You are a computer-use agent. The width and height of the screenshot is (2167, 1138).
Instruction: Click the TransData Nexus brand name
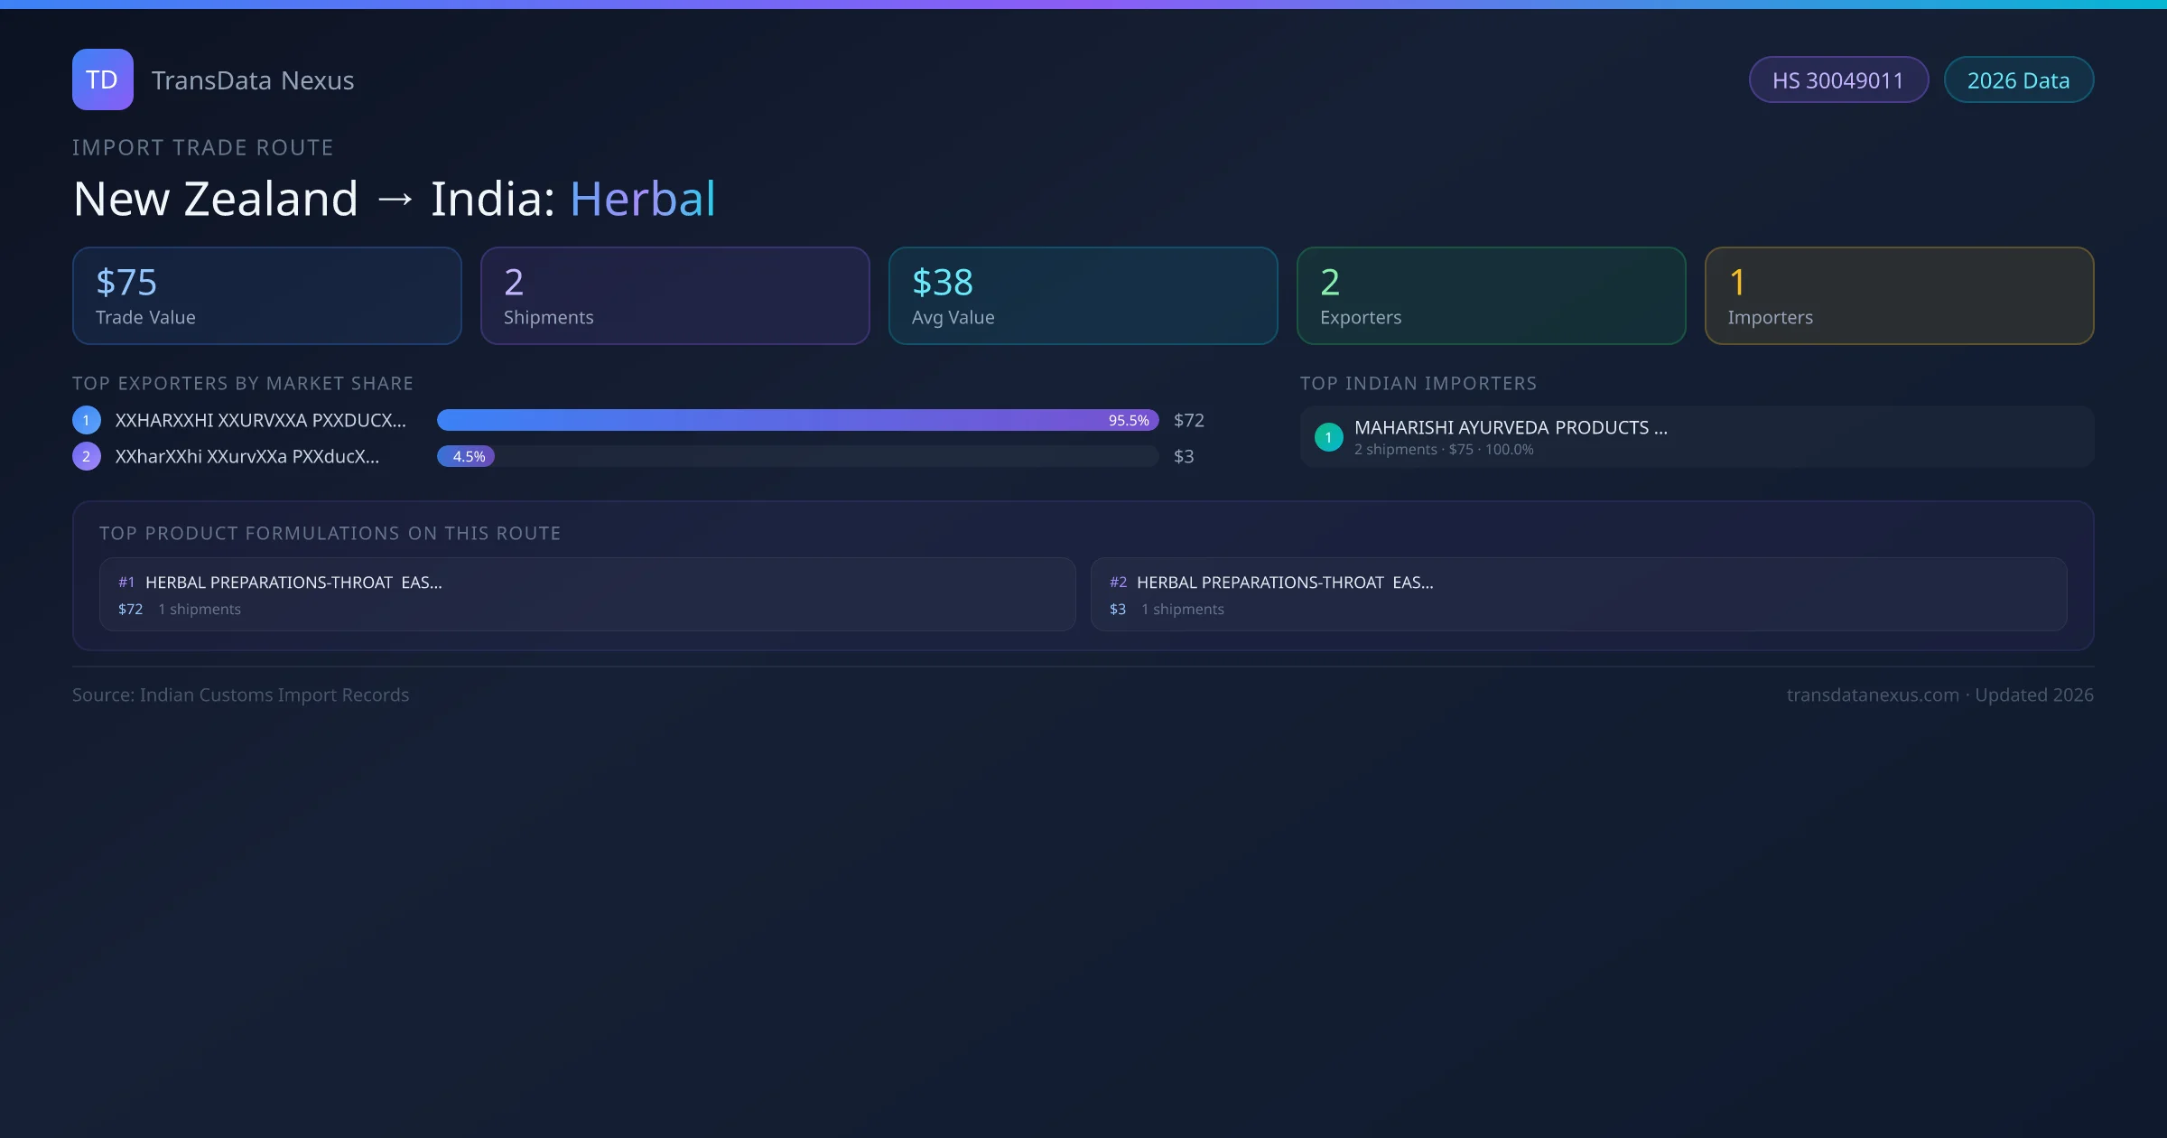point(253,80)
